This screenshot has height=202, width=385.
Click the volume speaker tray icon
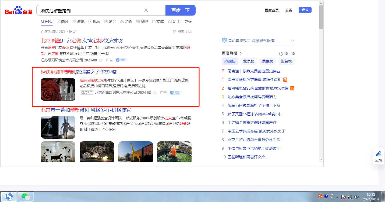[x=357, y=197]
